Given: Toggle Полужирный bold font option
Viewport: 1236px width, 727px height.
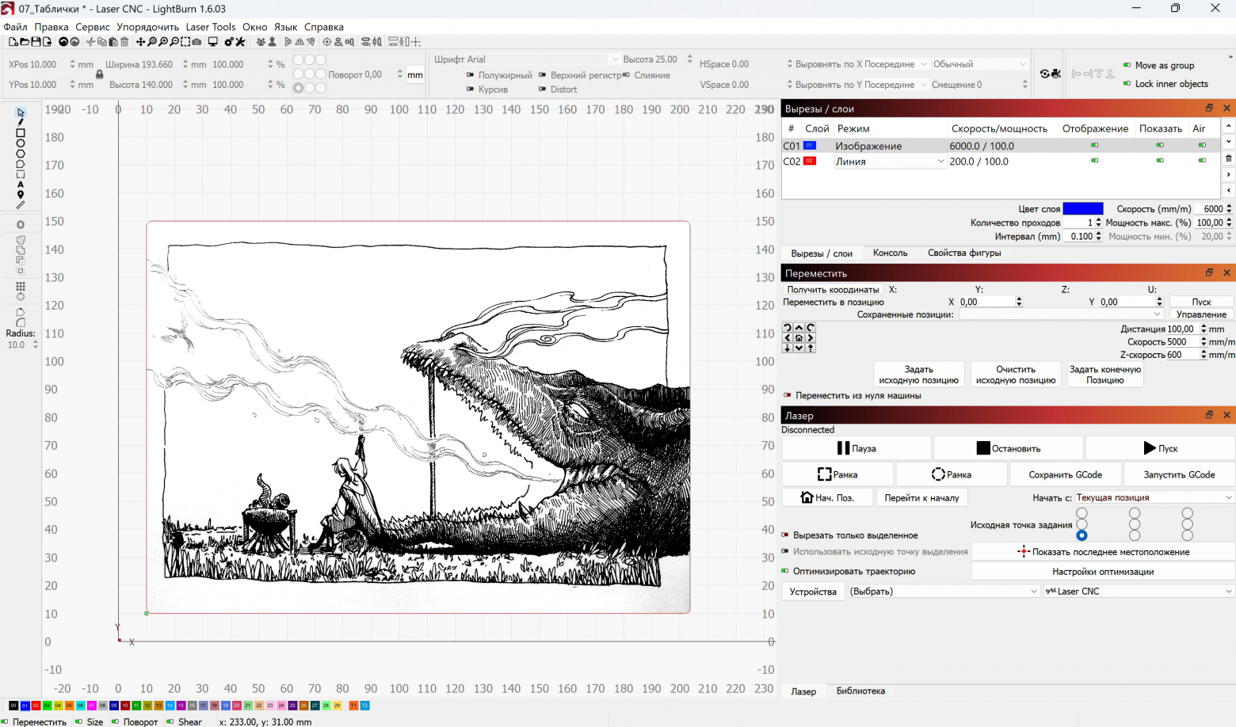Looking at the screenshot, I should (499, 75).
